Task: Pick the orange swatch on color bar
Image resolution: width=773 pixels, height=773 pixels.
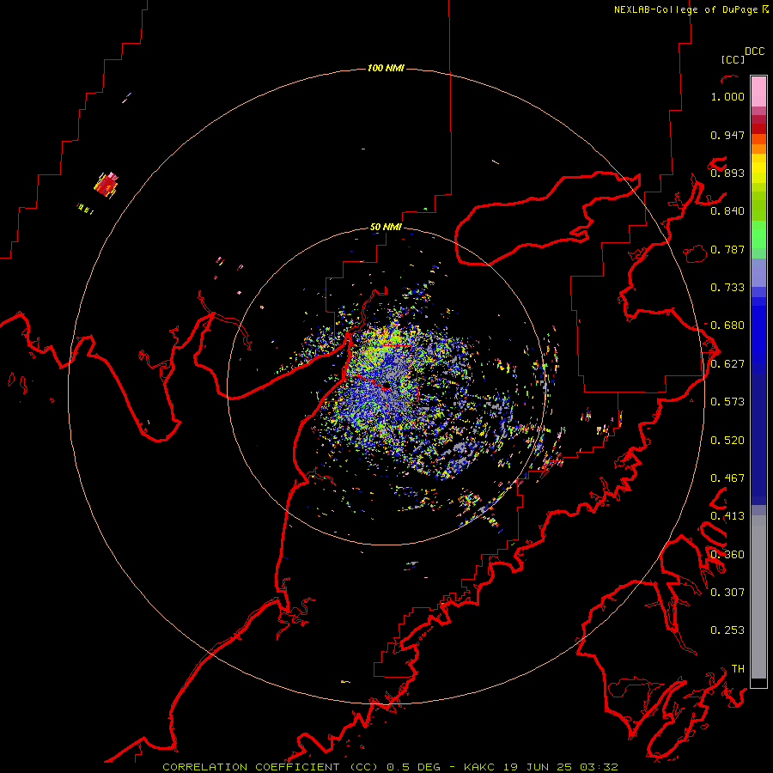Action: [x=758, y=149]
